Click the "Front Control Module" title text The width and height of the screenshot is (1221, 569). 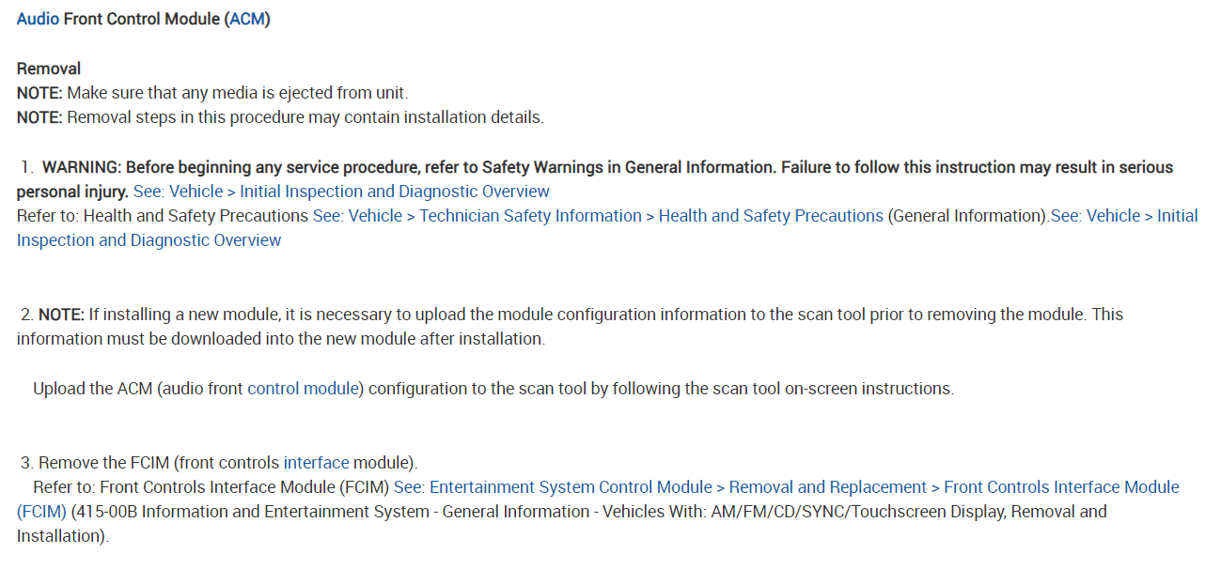(x=142, y=19)
